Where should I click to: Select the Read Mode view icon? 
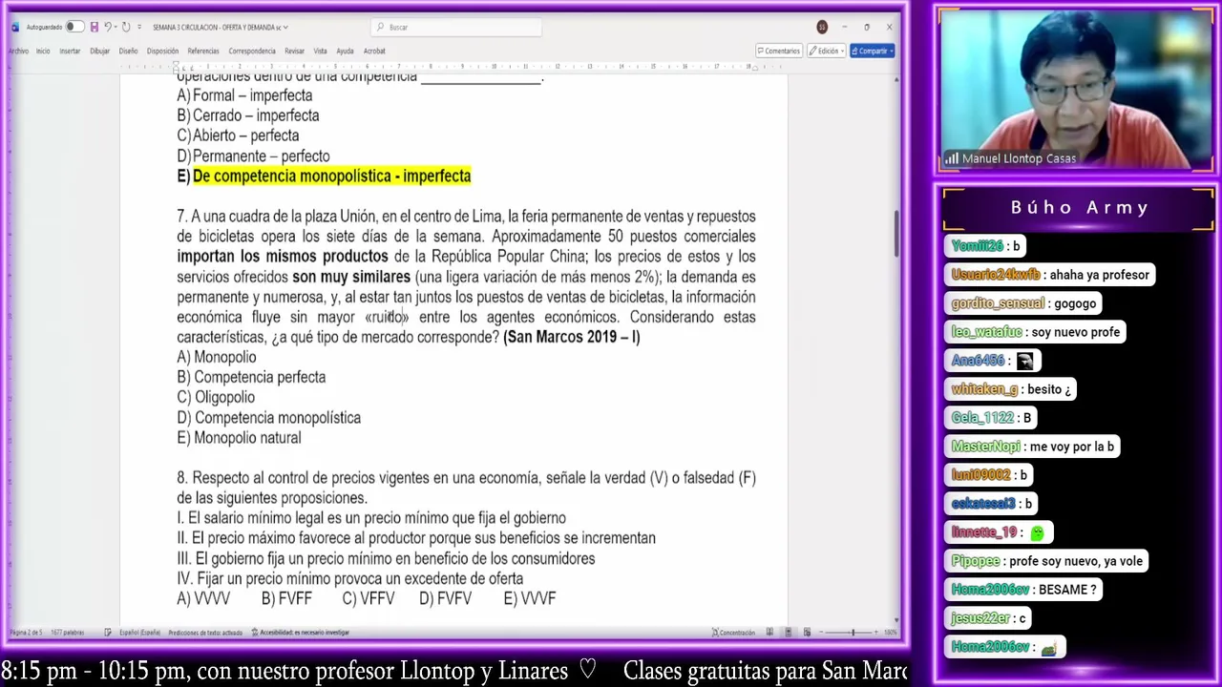coord(769,633)
